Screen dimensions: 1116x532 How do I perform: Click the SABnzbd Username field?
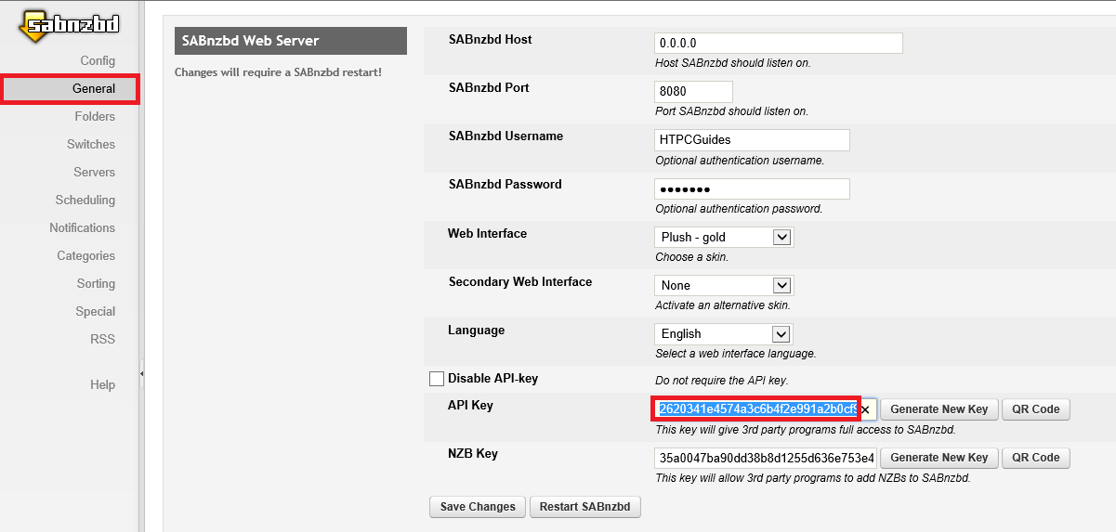click(752, 140)
